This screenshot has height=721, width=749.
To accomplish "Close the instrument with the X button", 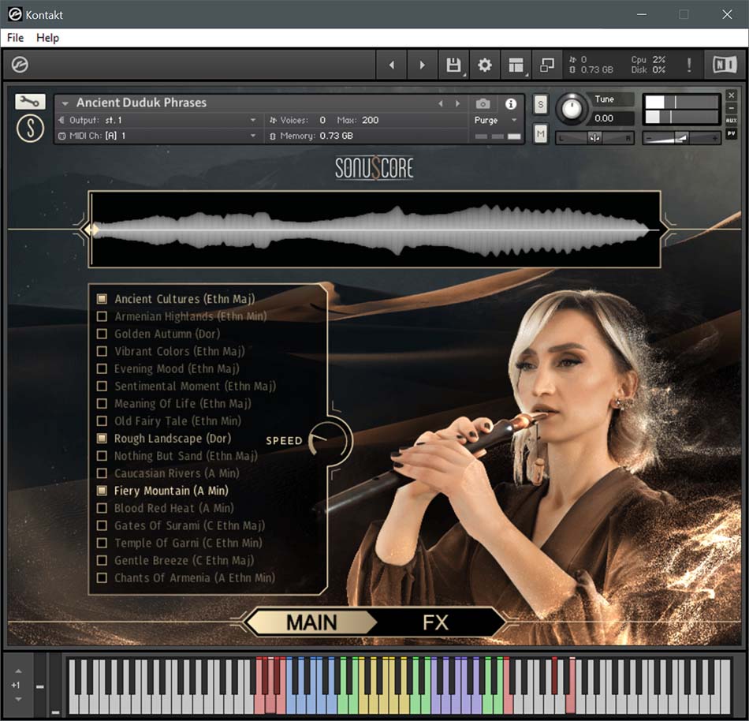I will coord(731,95).
